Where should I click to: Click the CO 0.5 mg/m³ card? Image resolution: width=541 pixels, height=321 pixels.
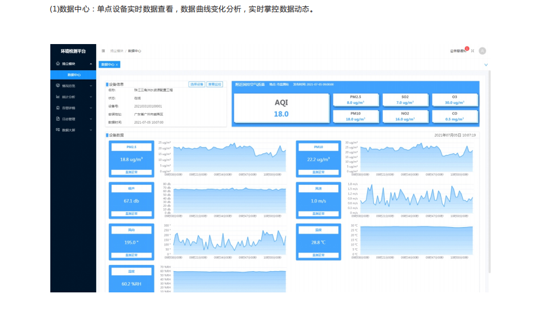coord(455,116)
